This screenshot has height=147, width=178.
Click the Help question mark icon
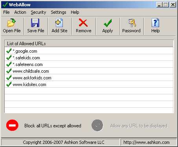[x=155, y=23]
